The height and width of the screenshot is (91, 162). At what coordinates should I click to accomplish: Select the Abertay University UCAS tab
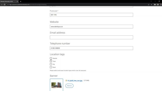[x=9, y=2]
